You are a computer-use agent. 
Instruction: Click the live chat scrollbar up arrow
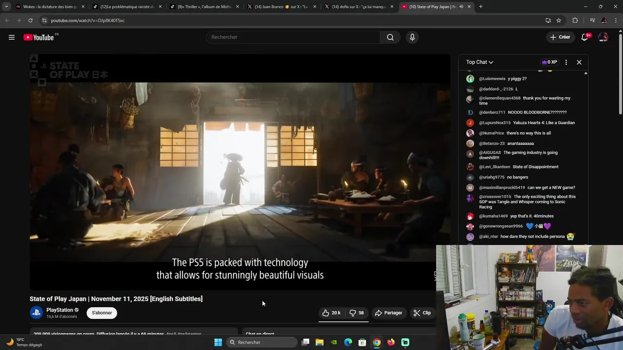[586, 73]
